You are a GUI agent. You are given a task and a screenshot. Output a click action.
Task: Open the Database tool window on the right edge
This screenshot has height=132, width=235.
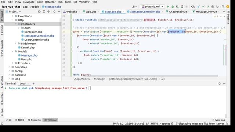coord(228,17)
